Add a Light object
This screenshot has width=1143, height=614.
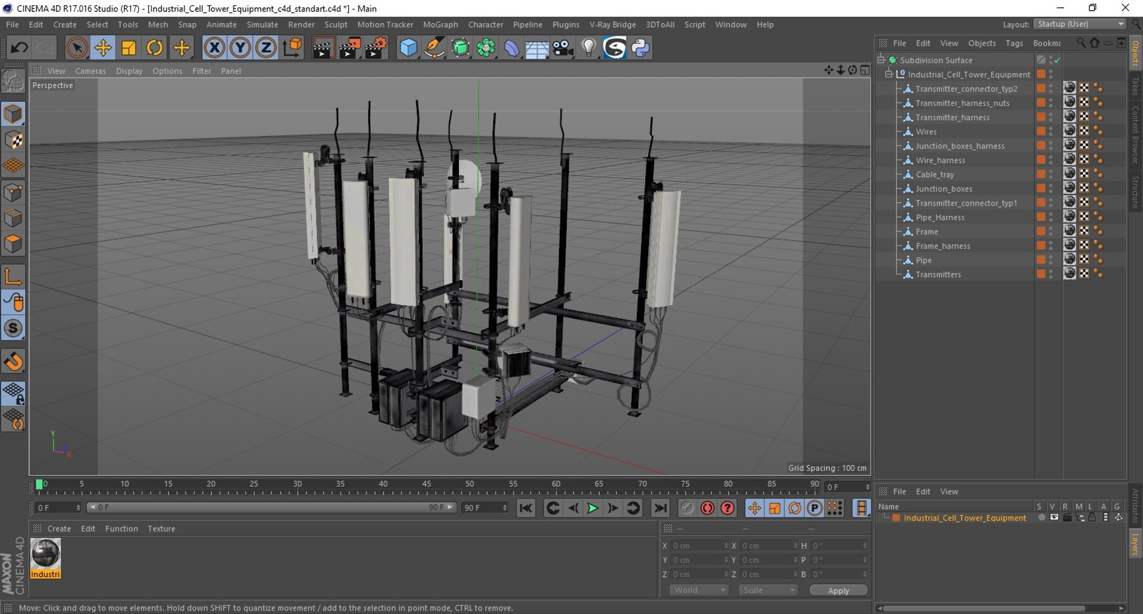(x=589, y=48)
